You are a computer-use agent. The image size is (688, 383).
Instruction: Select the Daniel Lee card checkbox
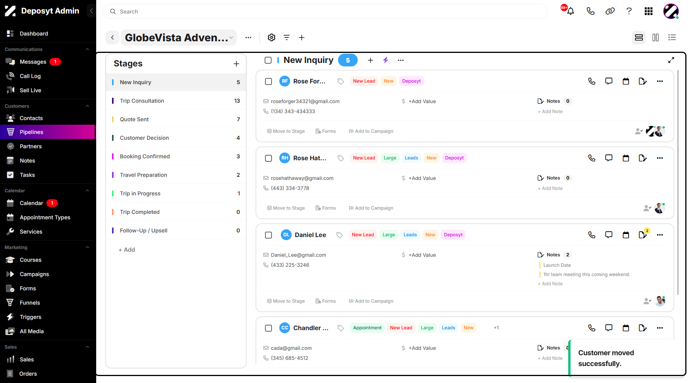268,235
